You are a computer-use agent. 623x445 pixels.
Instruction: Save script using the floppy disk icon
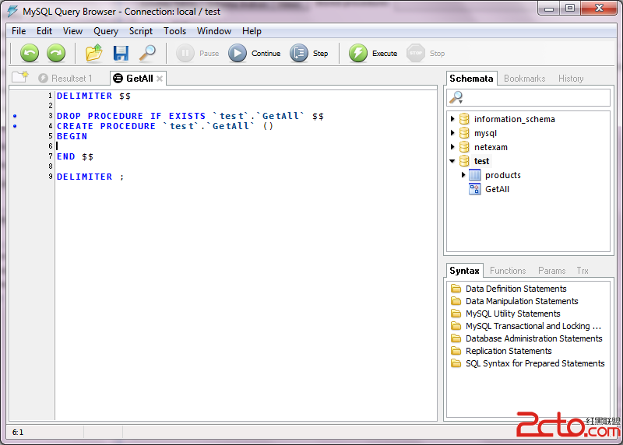pos(121,53)
